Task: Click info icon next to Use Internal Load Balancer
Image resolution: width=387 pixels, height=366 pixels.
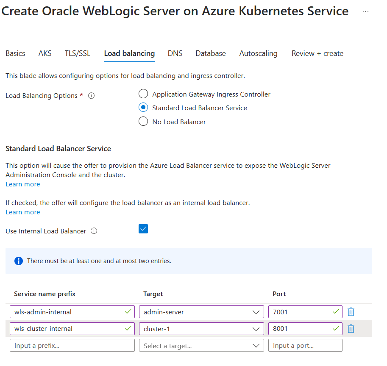Action: click(x=94, y=231)
